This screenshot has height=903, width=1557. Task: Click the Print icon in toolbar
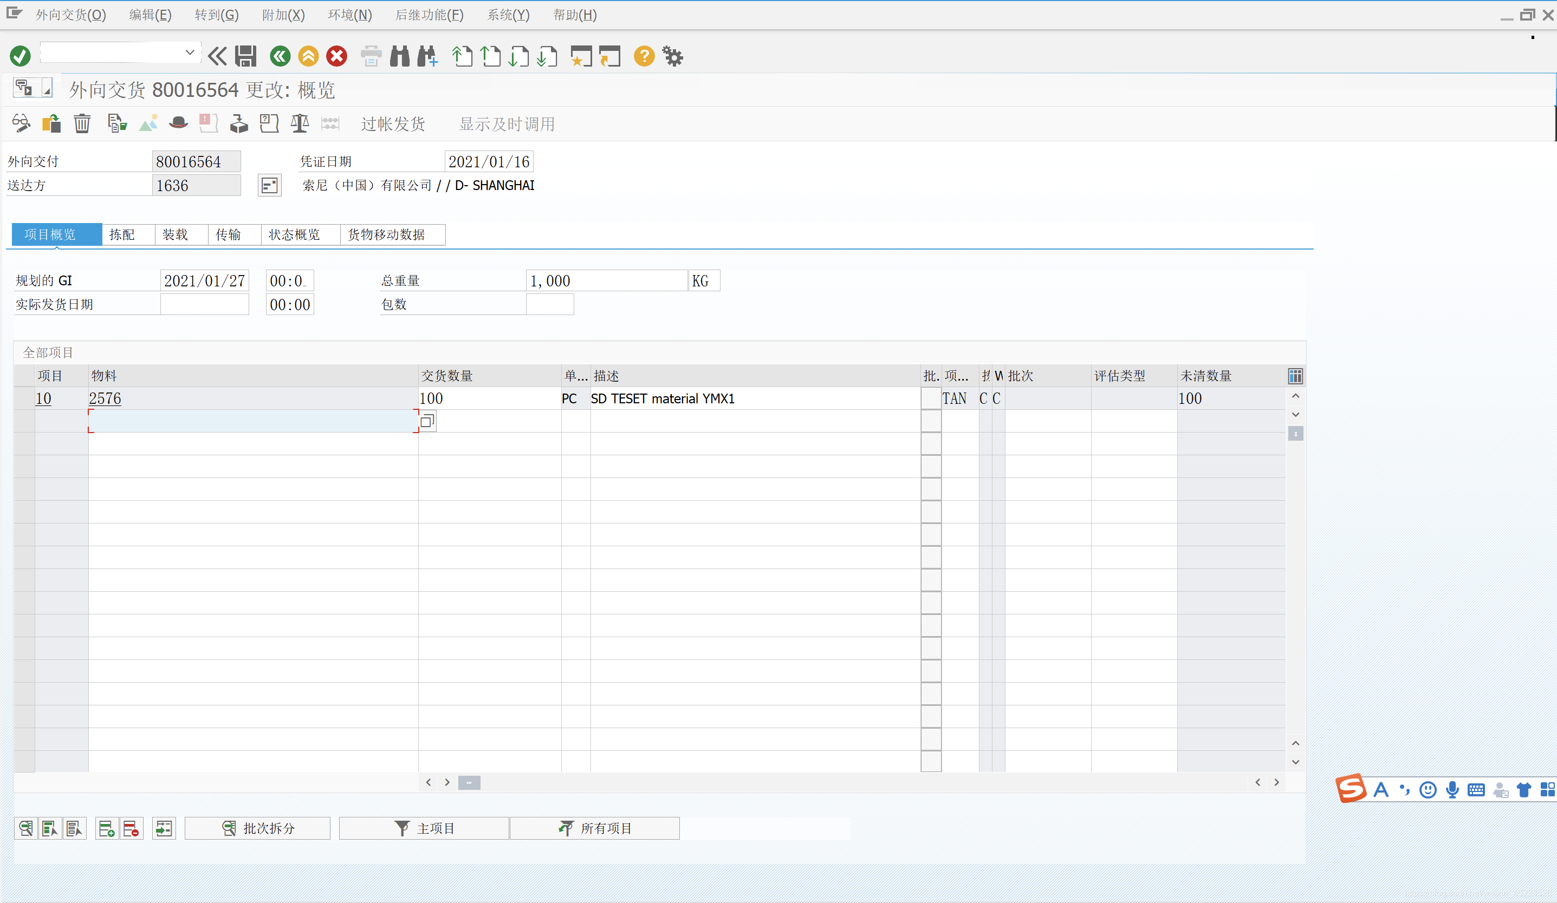point(371,56)
